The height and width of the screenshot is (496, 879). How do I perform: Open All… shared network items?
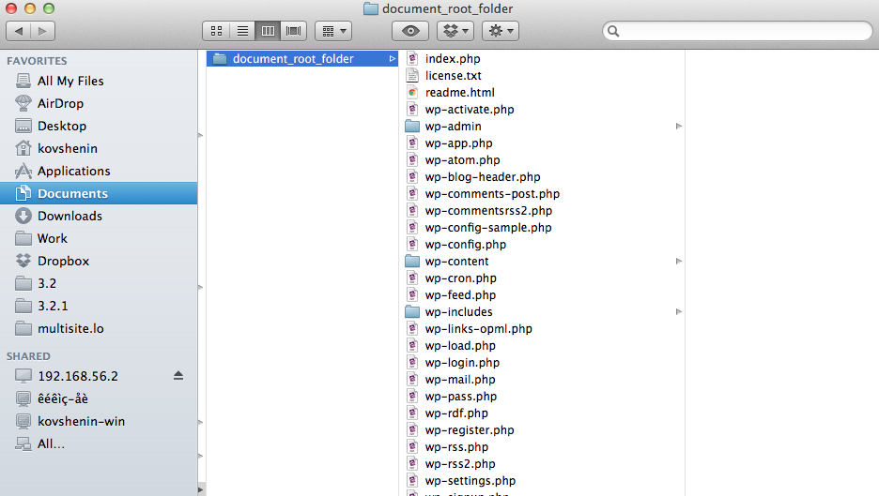[99, 443]
